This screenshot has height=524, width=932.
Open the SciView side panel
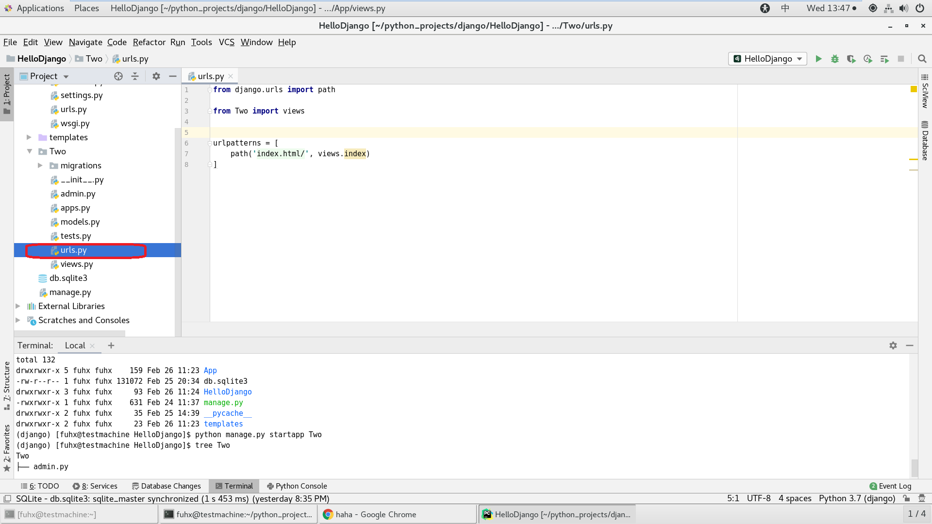tap(925, 91)
